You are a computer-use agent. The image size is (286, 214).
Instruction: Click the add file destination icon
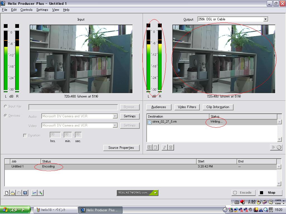point(149,147)
